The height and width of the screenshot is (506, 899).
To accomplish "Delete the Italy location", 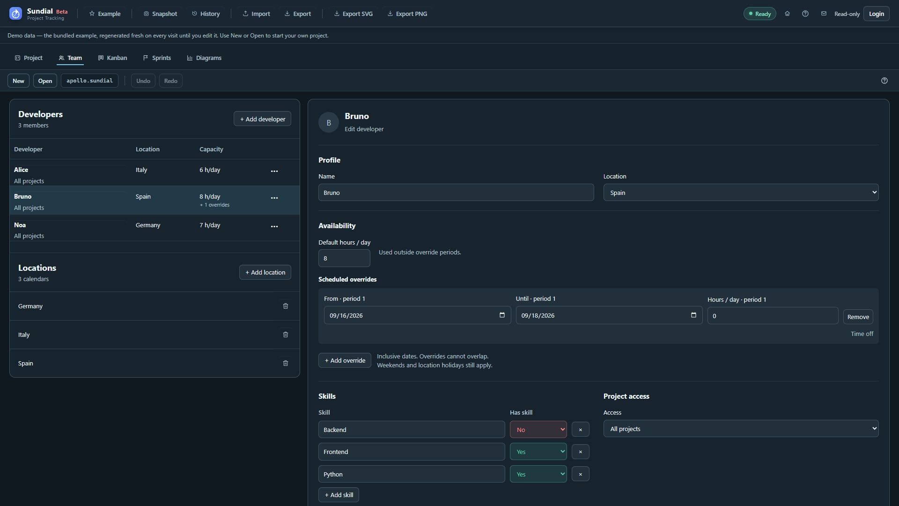I will click(286, 335).
